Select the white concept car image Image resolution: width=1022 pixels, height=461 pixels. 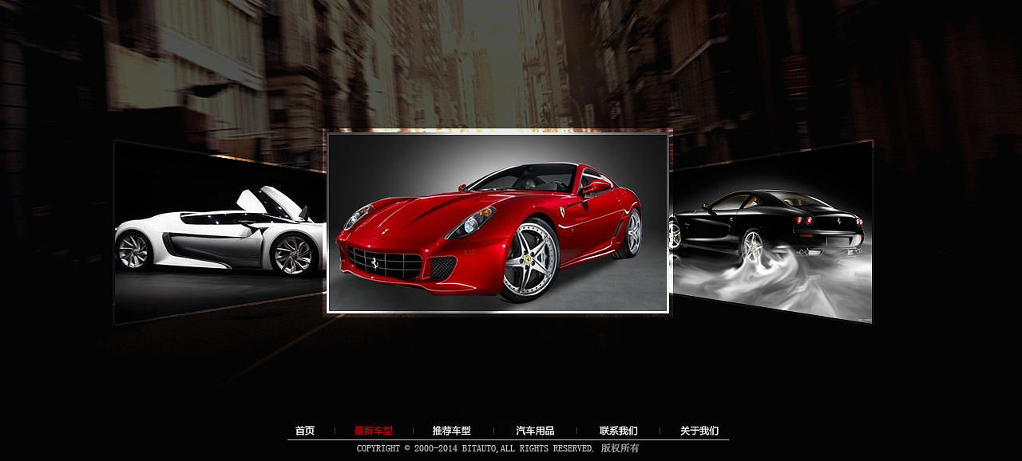(x=220, y=232)
